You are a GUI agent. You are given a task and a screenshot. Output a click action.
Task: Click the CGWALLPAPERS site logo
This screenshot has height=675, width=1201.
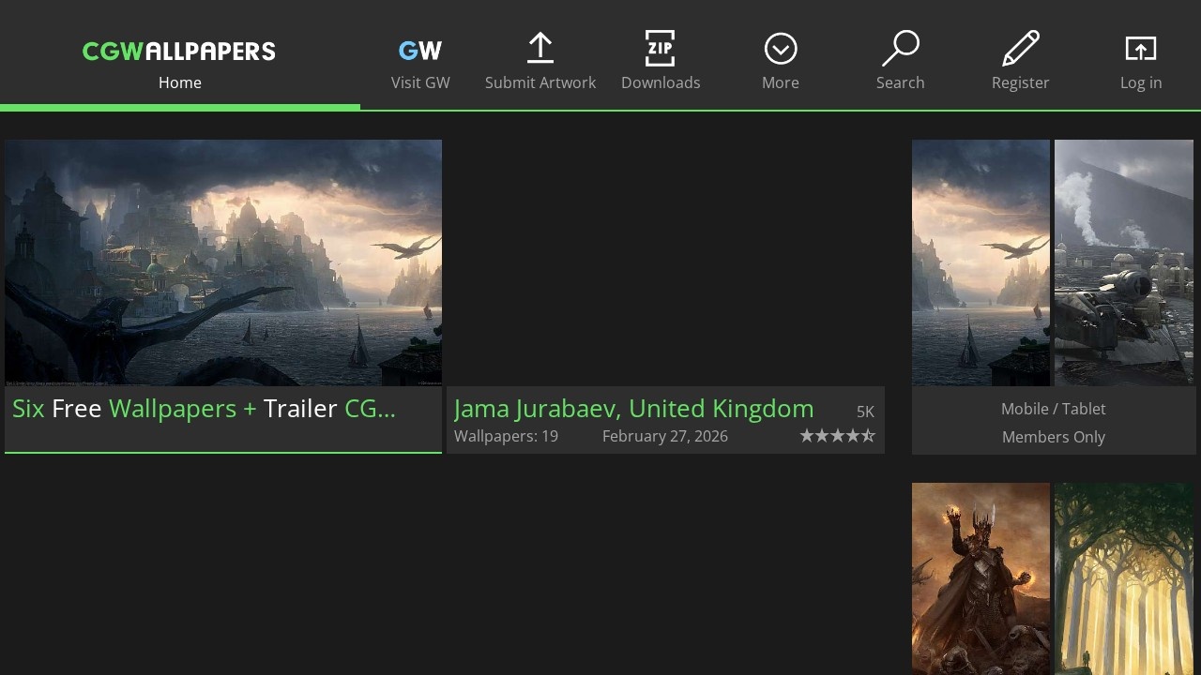tap(179, 51)
